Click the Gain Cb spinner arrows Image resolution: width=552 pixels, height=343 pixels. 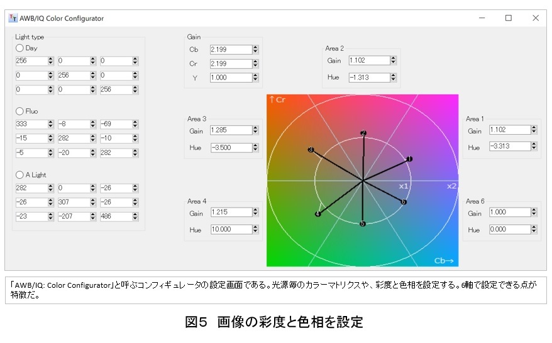[255, 49]
